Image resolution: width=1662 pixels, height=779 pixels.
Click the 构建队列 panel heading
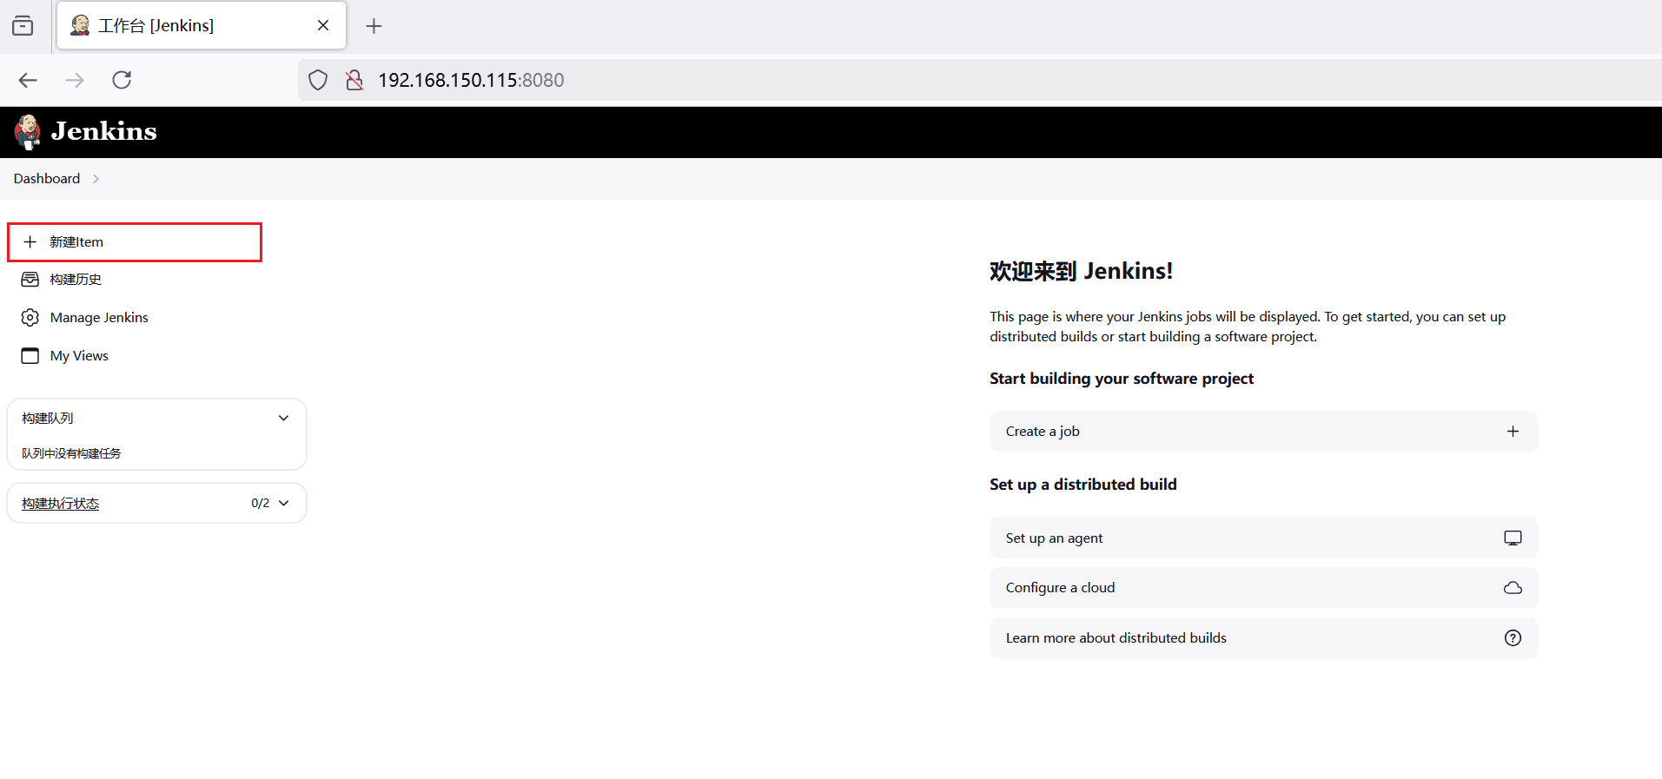[x=48, y=418]
